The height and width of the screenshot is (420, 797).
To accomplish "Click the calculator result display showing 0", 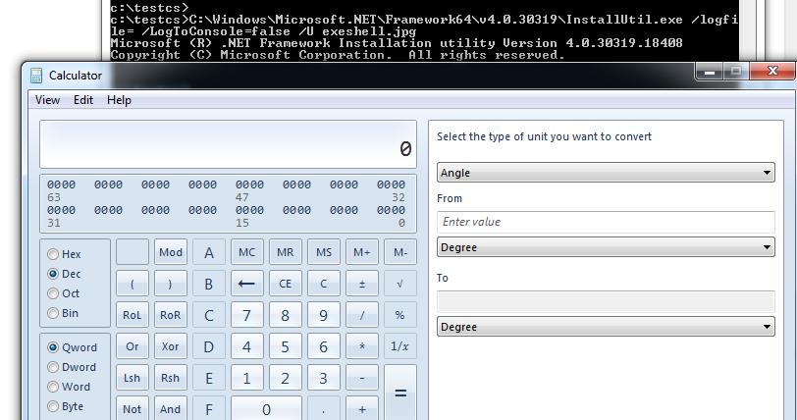I will pyautogui.click(x=229, y=144).
